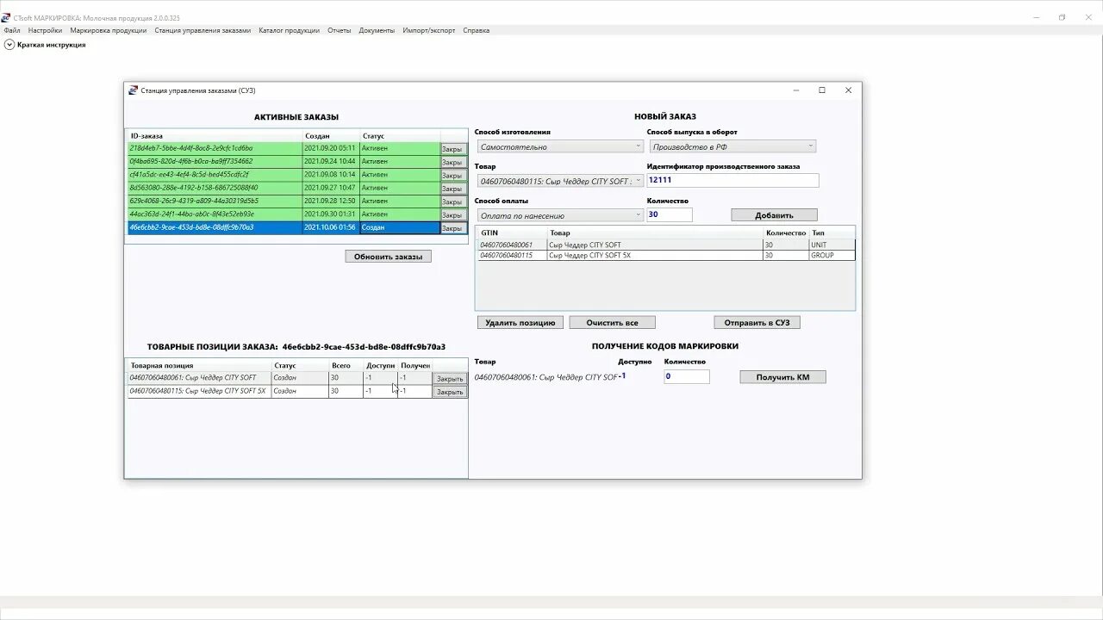The width and height of the screenshot is (1103, 620).
Task: Close the СУЗ dialog window
Action: pyautogui.click(x=848, y=90)
